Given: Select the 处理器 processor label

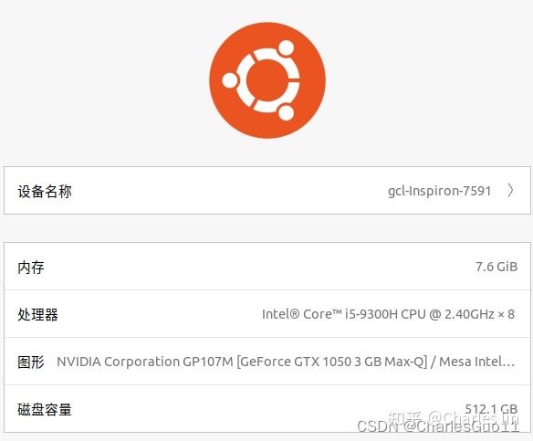Looking at the screenshot, I should (37, 314).
